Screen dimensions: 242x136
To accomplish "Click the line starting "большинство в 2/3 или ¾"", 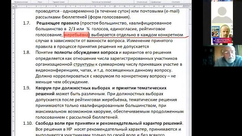I will 100,29.
